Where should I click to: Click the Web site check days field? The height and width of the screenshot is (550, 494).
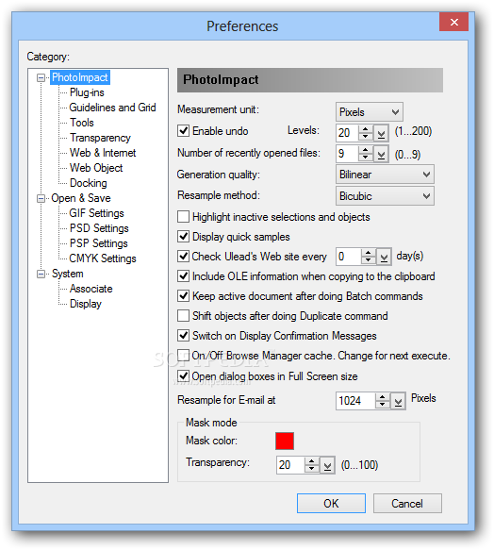(349, 257)
